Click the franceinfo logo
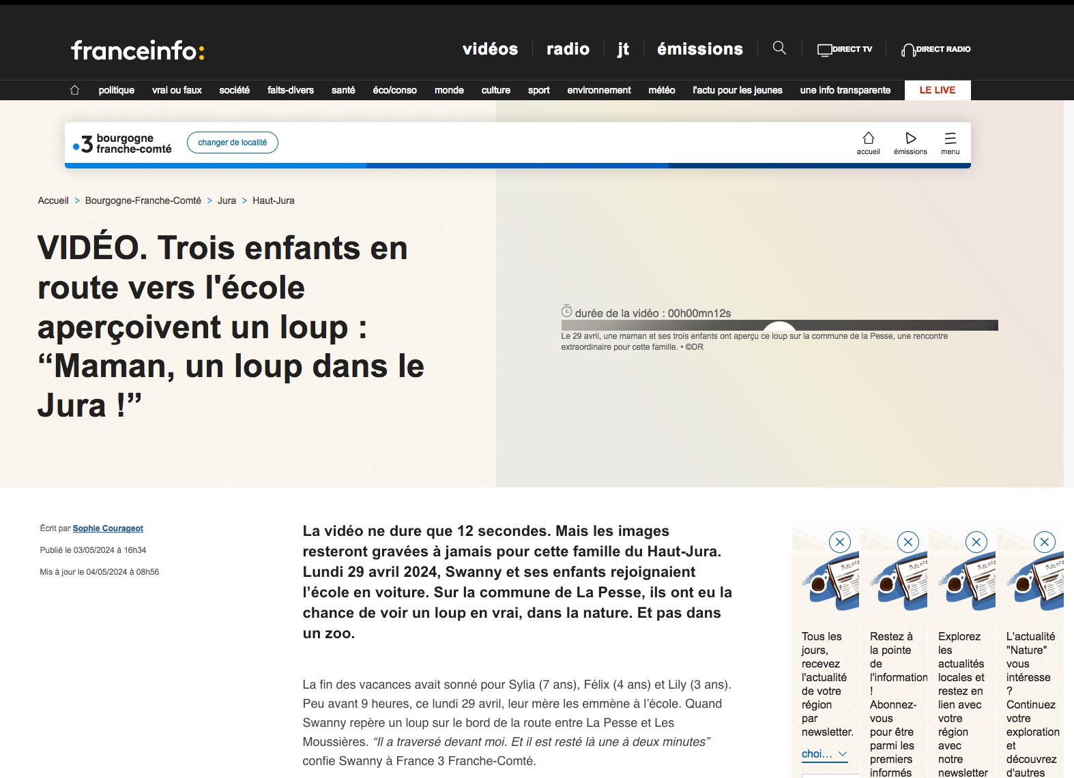This screenshot has height=778, width=1074. [137, 50]
